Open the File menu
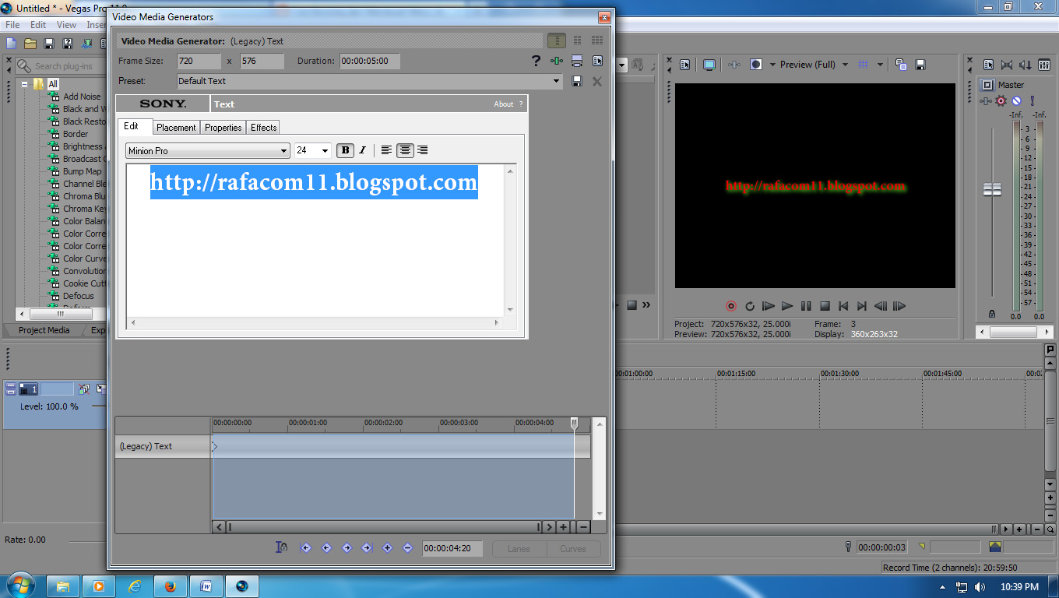The width and height of the screenshot is (1059, 598). click(x=12, y=25)
